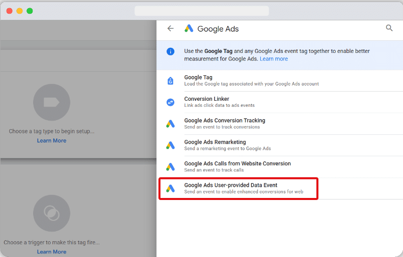Click Calls from Website Conversion icon
Viewport: 403px width, 257px height.
(x=170, y=167)
